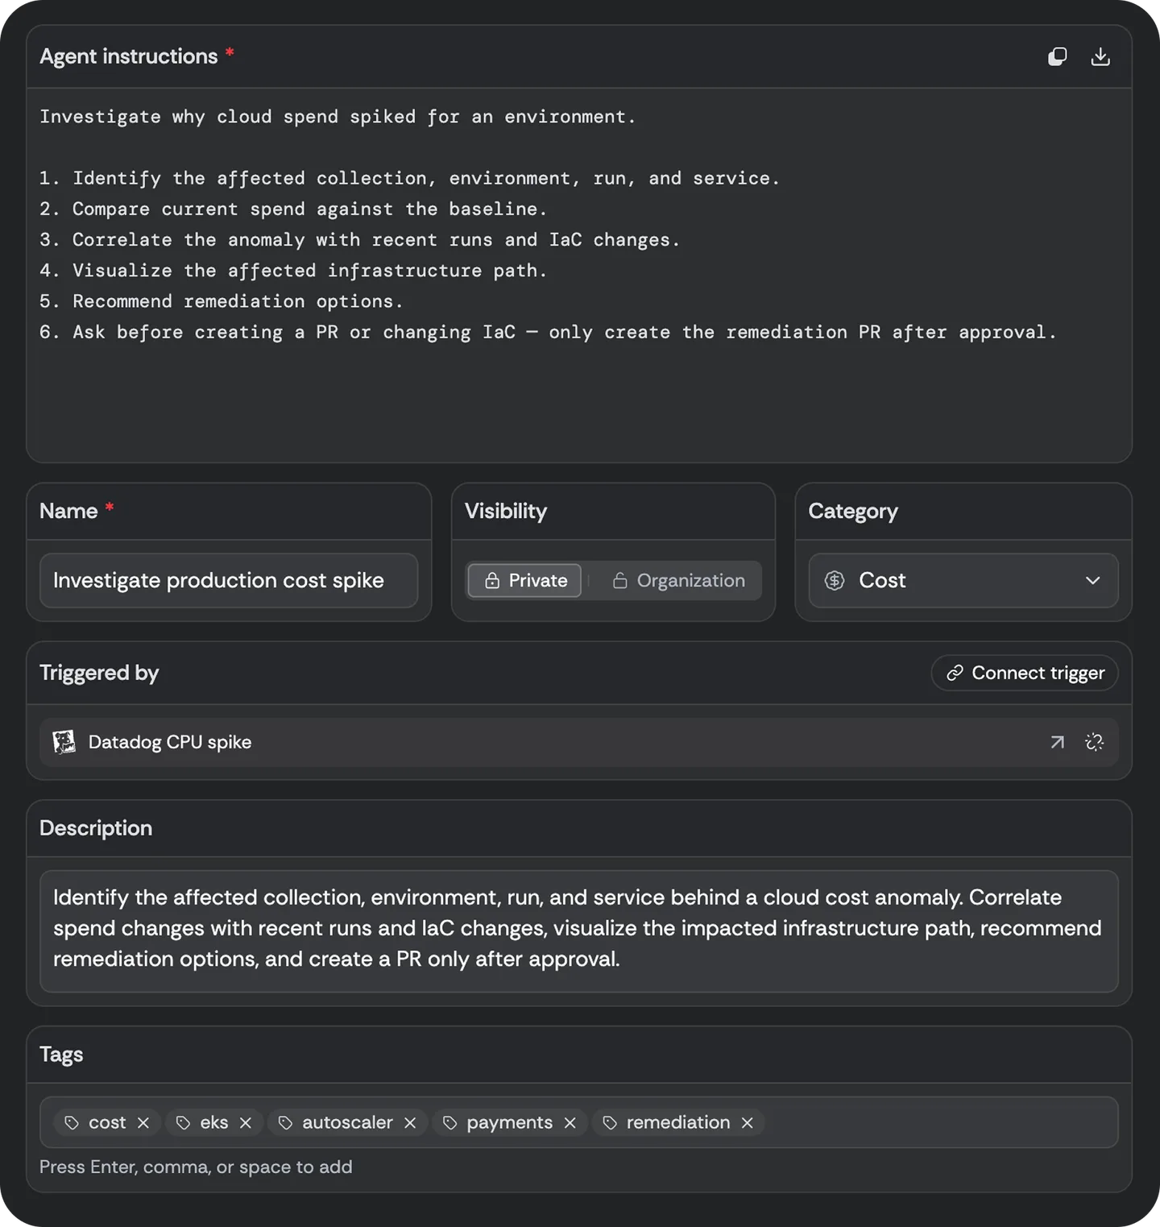
Task: Select Private visibility
Action: tap(524, 580)
